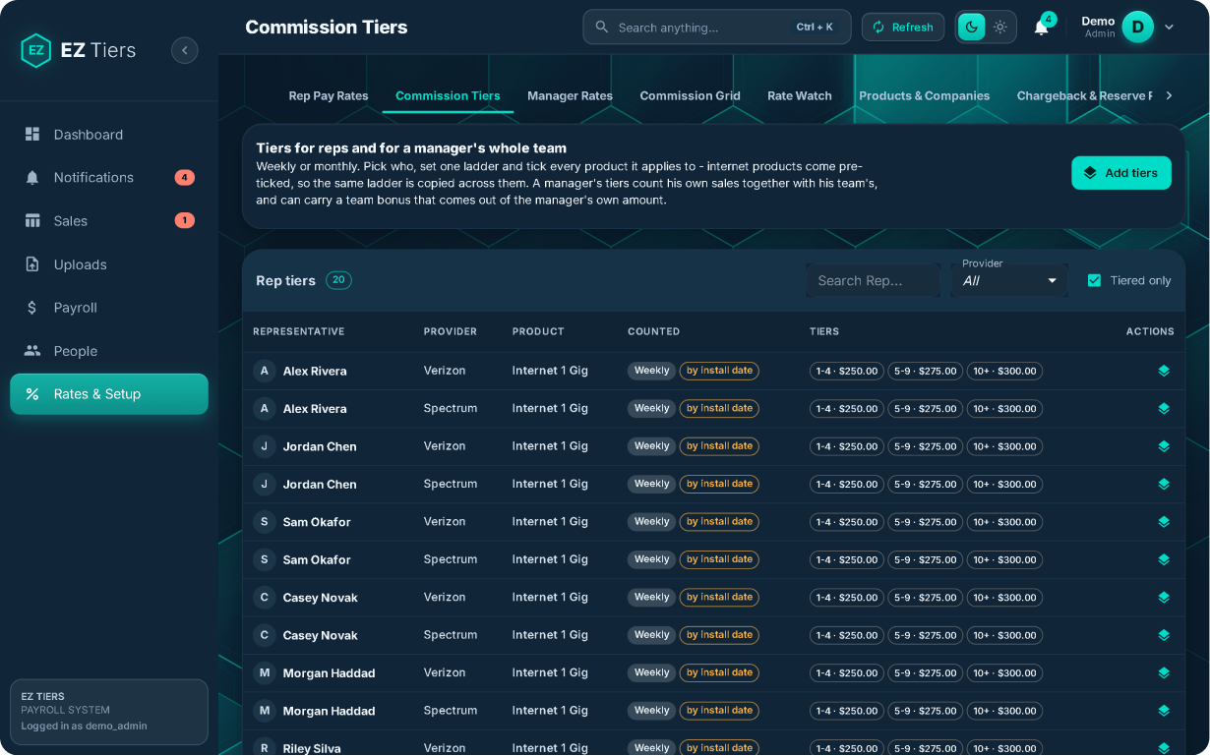Image resolution: width=1210 pixels, height=756 pixels.
Task: Open the Provider dropdown
Action: click(x=1009, y=280)
